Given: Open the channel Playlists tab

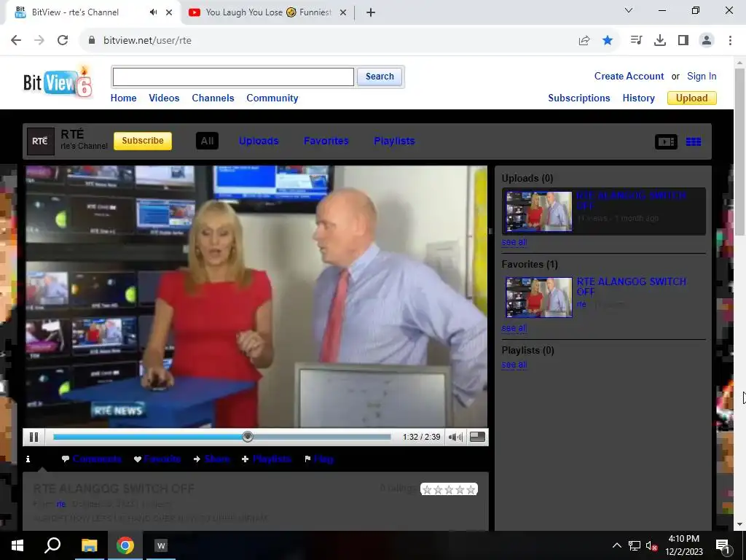Looking at the screenshot, I should click(394, 141).
